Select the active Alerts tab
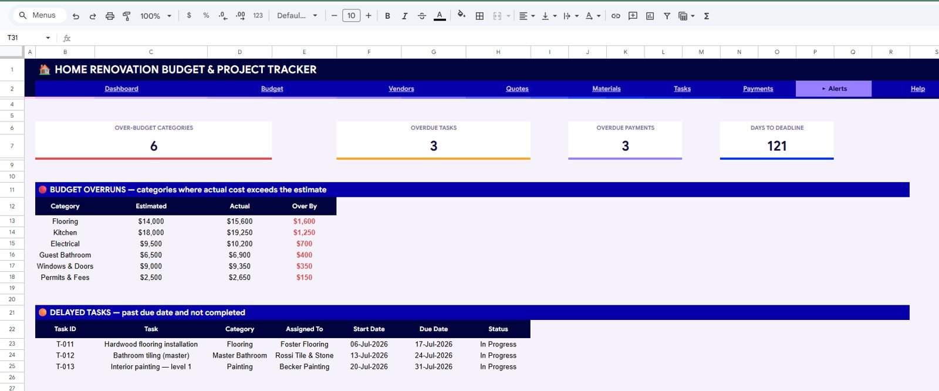The height and width of the screenshot is (391, 939). (x=833, y=89)
